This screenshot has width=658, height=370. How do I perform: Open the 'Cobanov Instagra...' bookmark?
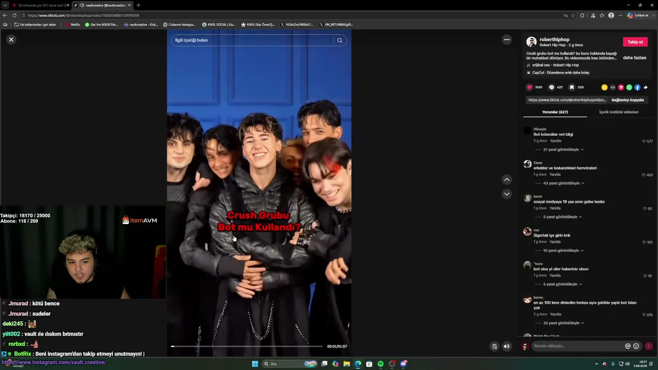coord(179,25)
